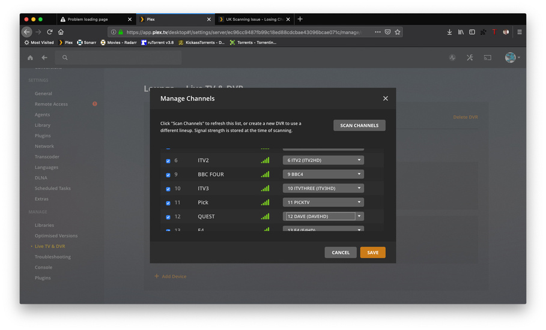Click the Firefox forward arrow button
546x330 pixels.
pyautogui.click(x=38, y=32)
